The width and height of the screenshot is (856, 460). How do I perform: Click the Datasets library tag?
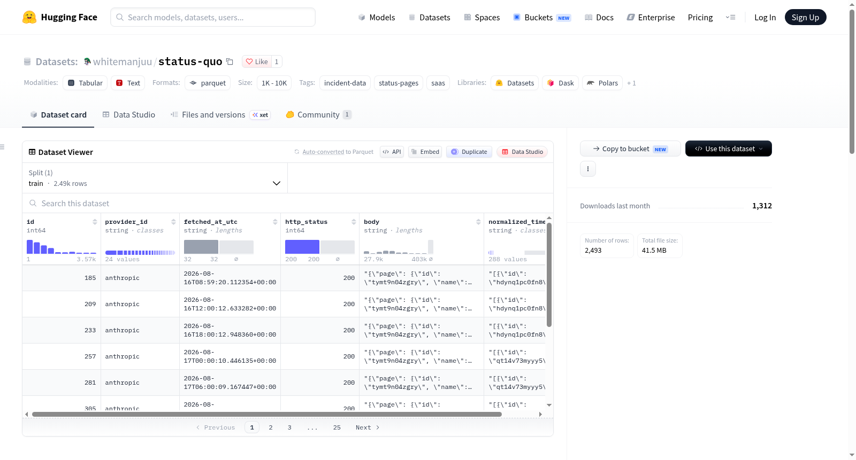point(515,83)
